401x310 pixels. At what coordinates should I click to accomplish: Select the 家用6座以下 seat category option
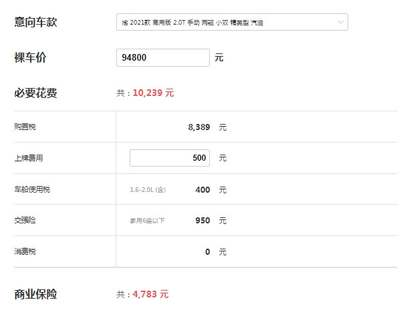click(x=147, y=221)
